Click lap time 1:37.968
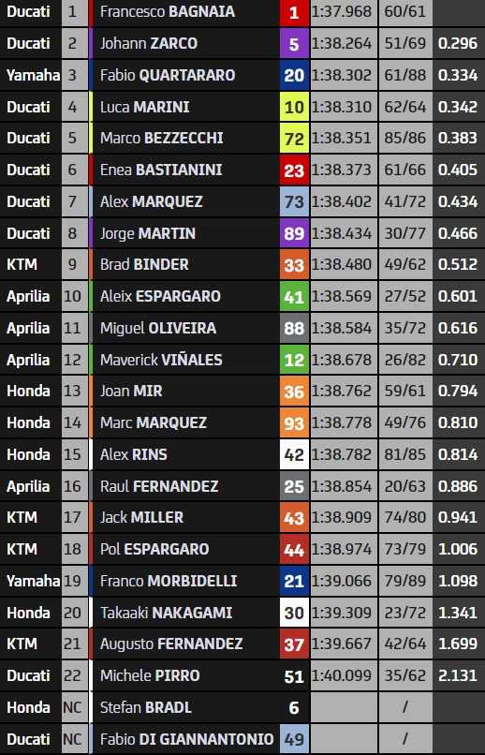Image resolution: width=485 pixels, height=755 pixels. point(342,11)
